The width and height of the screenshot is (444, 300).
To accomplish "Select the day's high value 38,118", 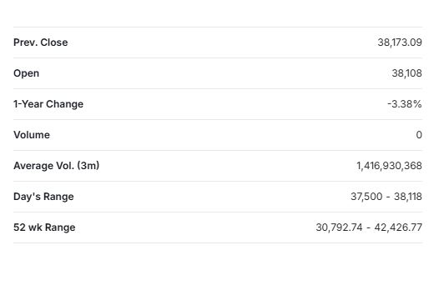I will click(408, 197).
